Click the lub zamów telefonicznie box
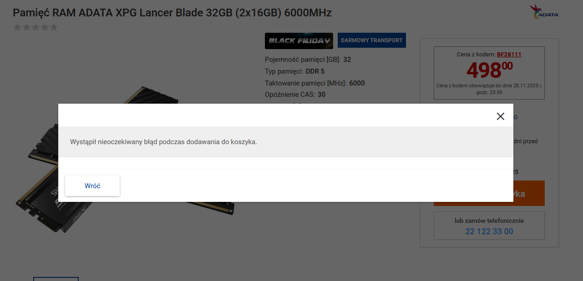 tap(489, 226)
